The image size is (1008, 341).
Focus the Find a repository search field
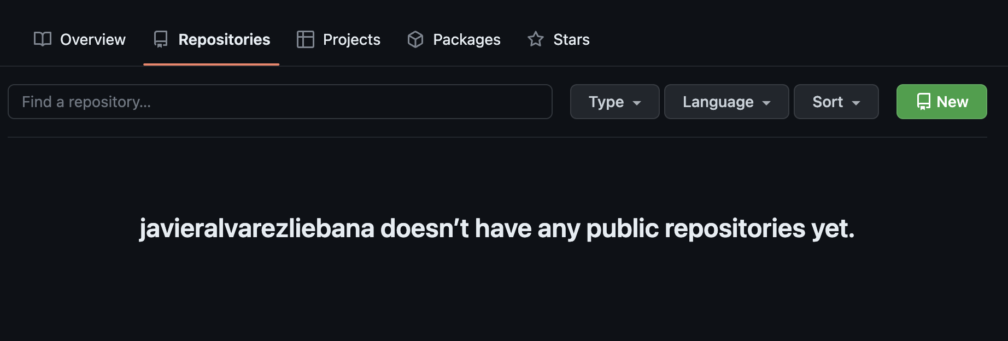pos(280,102)
